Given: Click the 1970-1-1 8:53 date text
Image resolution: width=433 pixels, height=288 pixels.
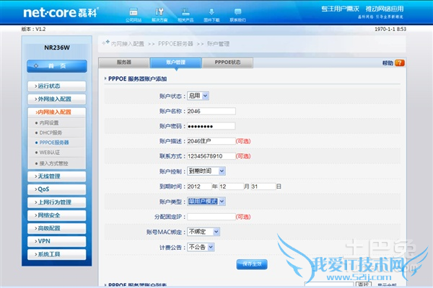Looking at the screenshot, I should click(390, 29).
